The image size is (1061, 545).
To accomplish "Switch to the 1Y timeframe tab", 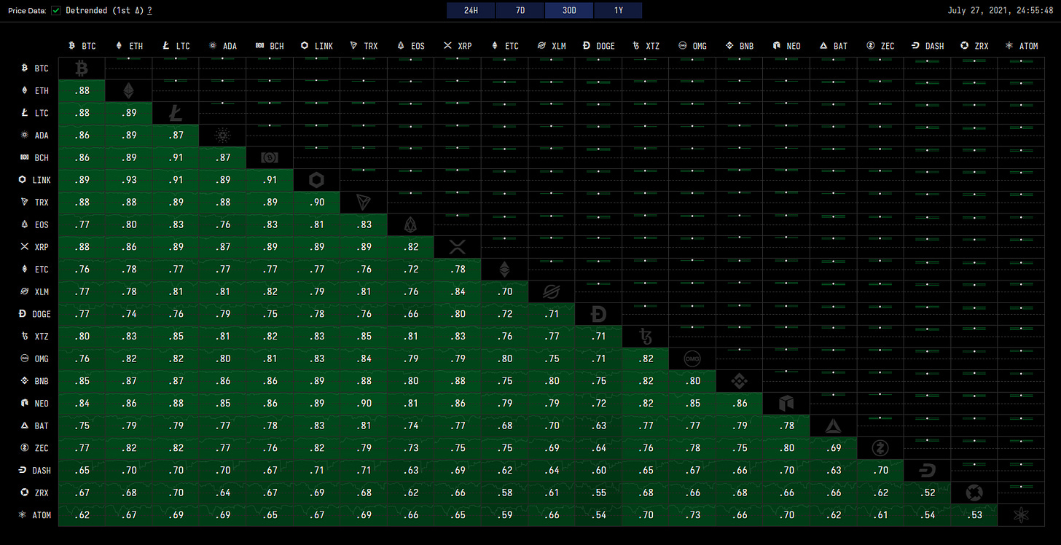I will (618, 10).
